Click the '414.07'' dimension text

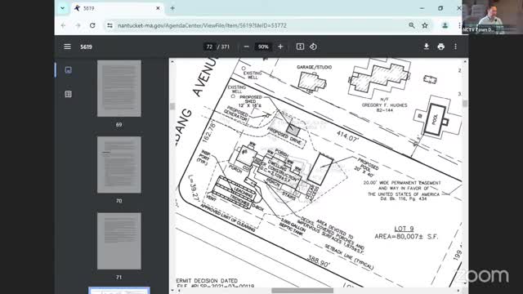coord(347,136)
